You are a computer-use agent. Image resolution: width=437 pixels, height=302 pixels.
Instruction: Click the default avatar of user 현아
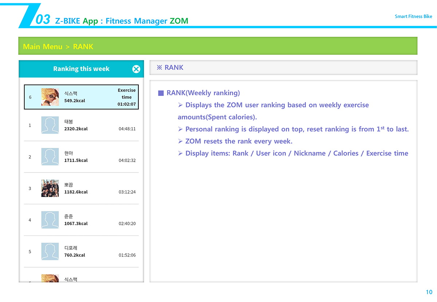(x=50, y=157)
